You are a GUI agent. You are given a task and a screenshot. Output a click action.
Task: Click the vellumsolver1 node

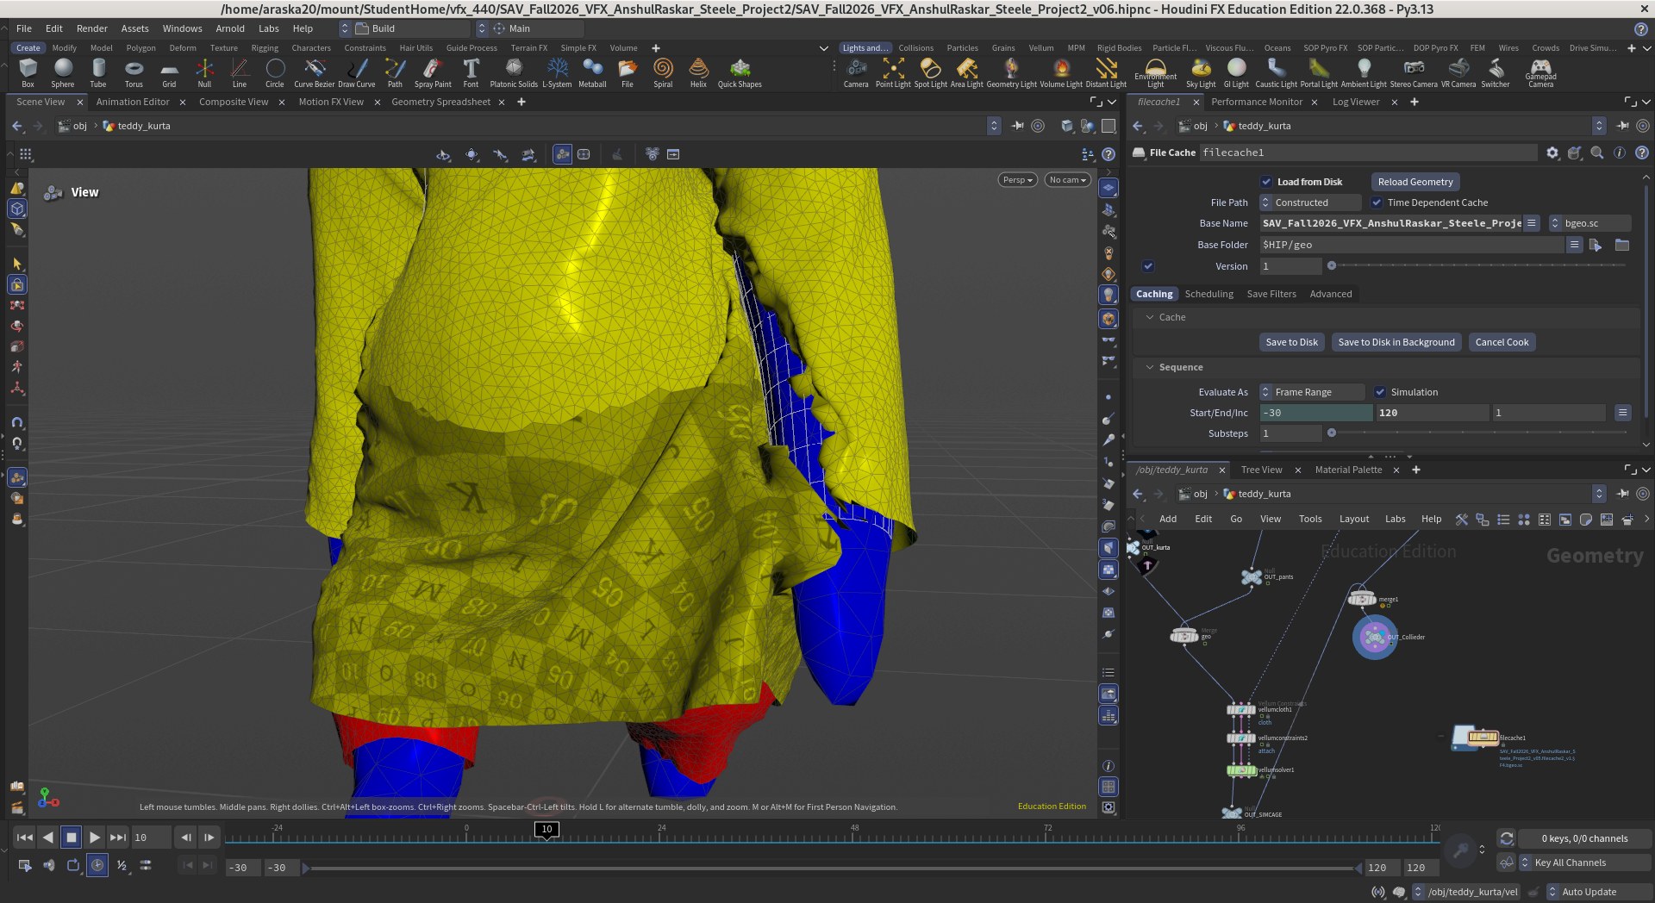(1241, 770)
